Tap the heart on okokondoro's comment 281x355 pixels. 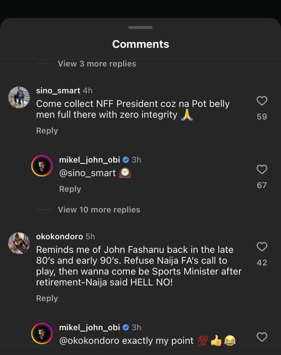262,247
